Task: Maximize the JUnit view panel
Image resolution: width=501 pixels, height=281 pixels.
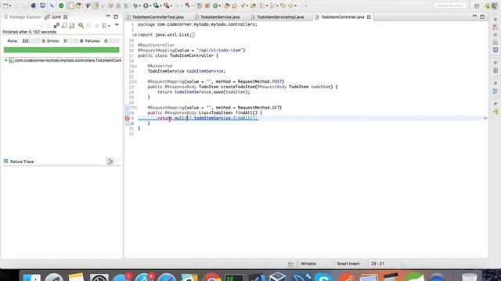Action: 116,16
